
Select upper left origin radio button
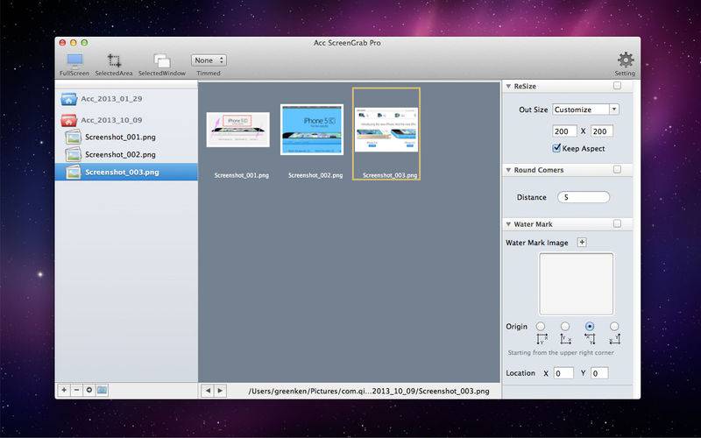point(541,326)
